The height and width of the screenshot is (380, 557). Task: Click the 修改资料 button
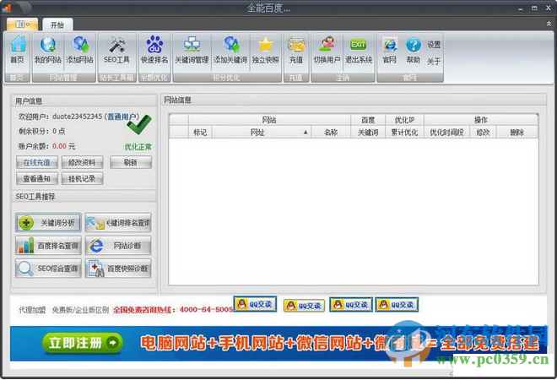point(82,162)
